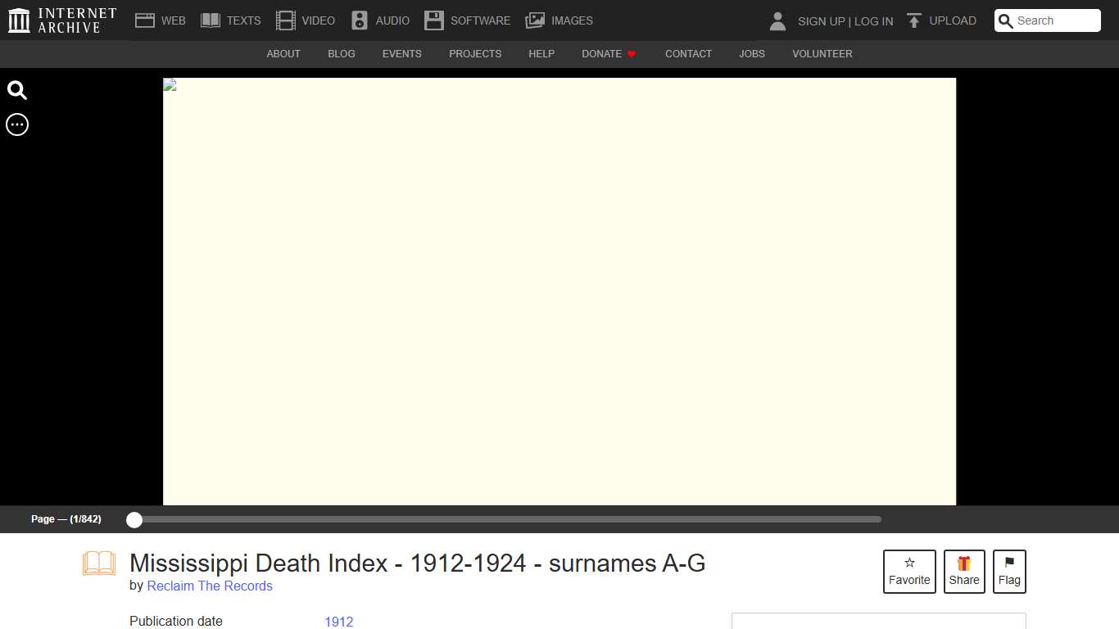This screenshot has height=629, width=1119.
Task: Open the Video section
Action: click(x=285, y=20)
